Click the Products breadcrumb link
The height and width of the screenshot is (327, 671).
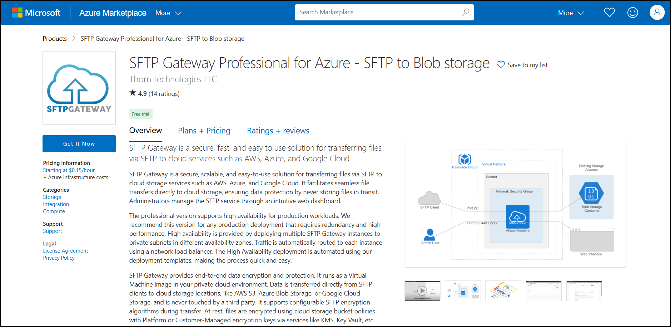[55, 39]
